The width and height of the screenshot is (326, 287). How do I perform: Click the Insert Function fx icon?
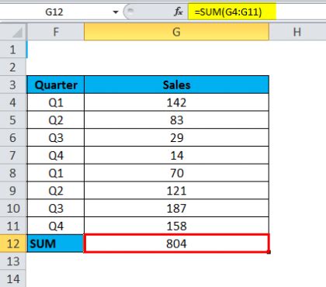click(179, 12)
